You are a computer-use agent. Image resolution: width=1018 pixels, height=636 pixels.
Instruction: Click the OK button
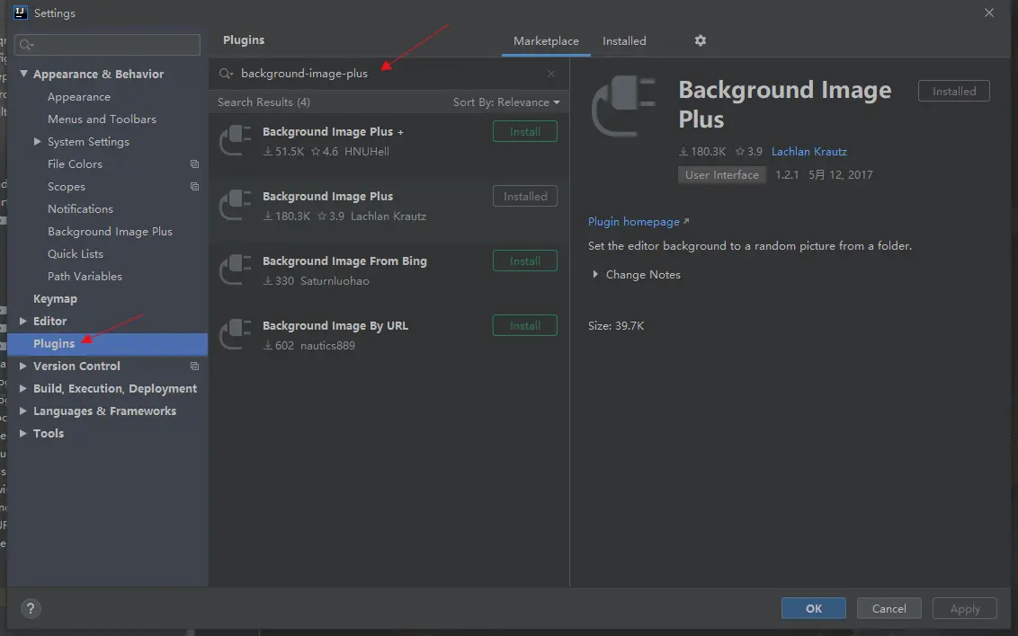click(814, 608)
